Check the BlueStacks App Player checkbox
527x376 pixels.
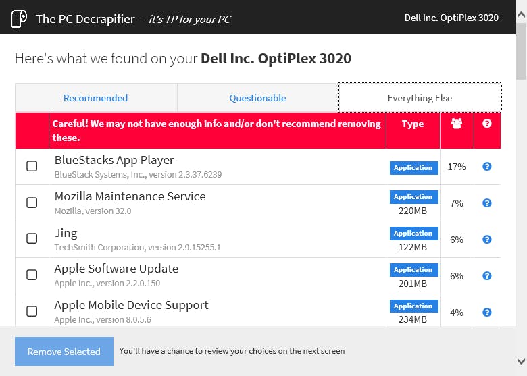point(32,166)
